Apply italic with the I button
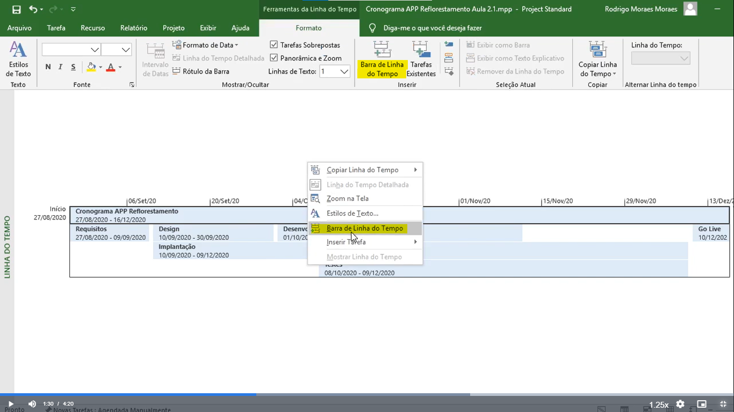Viewport: 734px width, 412px height. (x=60, y=67)
